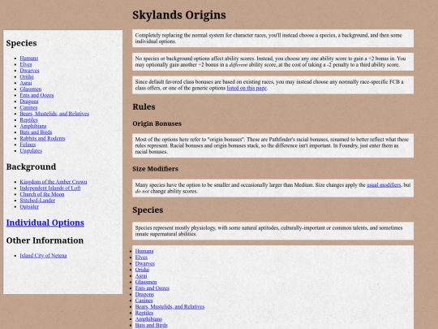Open Elves in the main Species list
Image resolution: width=438 pixels, height=329 pixels.
pos(141,257)
